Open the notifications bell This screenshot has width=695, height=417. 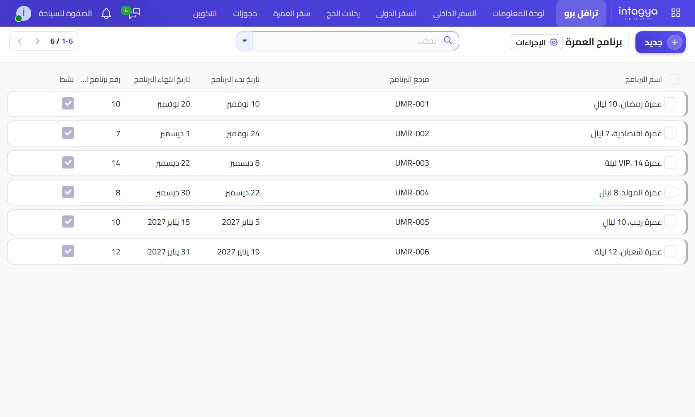coord(106,14)
